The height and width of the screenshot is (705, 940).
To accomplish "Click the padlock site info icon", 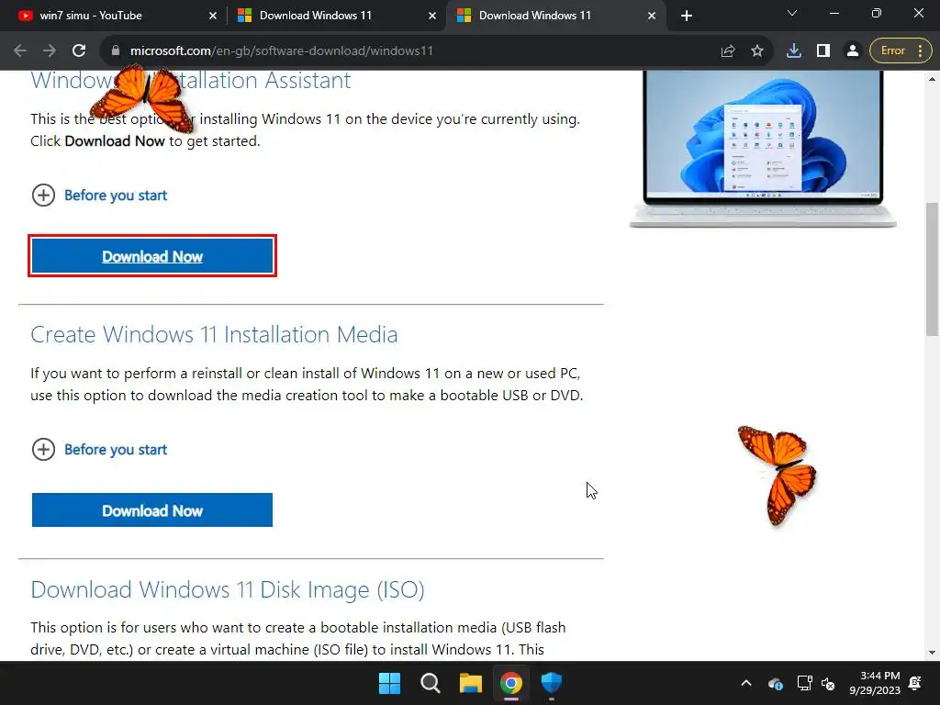I will [x=115, y=51].
